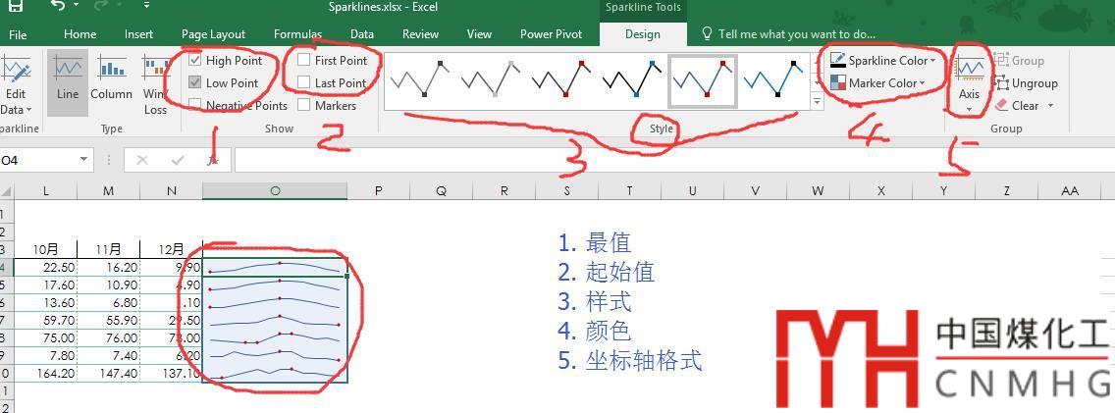Click the Tell me what you want box
This screenshot has height=413, width=1115.
coord(795,34)
